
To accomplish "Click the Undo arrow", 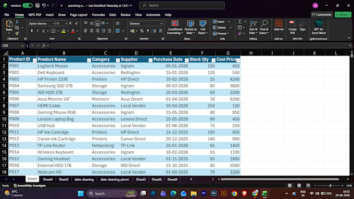I will (44, 5).
